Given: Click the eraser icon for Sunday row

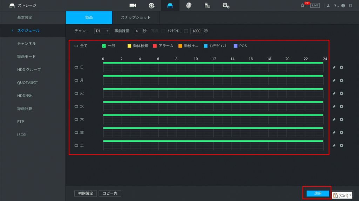Looking at the screenshot, I should pyautogui.click(x=334, y=67).
